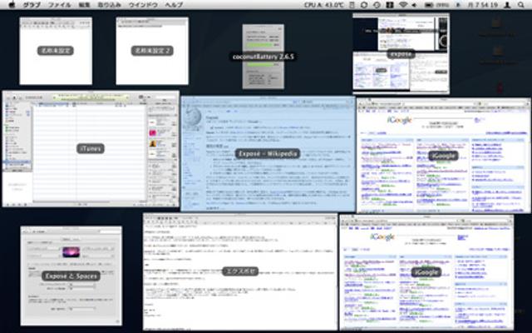532x333 pixels.
Task: Open the Apple menu
Action: pos(12,5)
